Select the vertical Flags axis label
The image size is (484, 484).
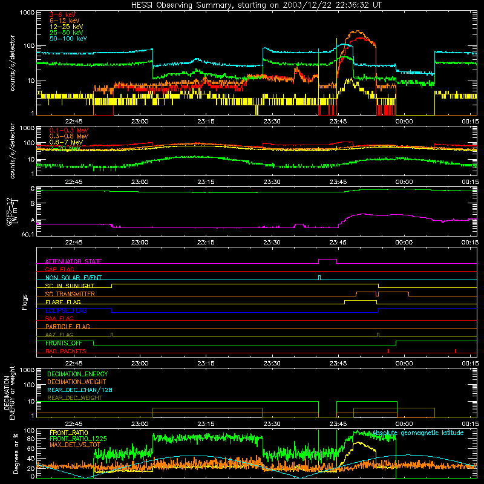(x=25, y=302)
